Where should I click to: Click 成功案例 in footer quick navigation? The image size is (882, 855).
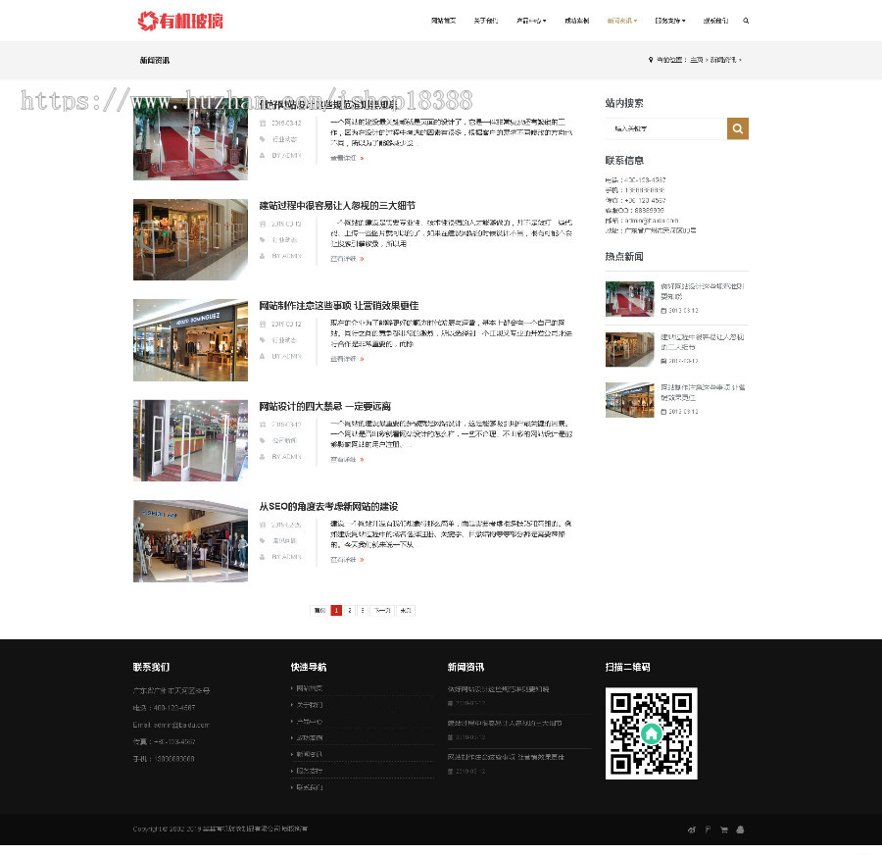tap(310, 738)
